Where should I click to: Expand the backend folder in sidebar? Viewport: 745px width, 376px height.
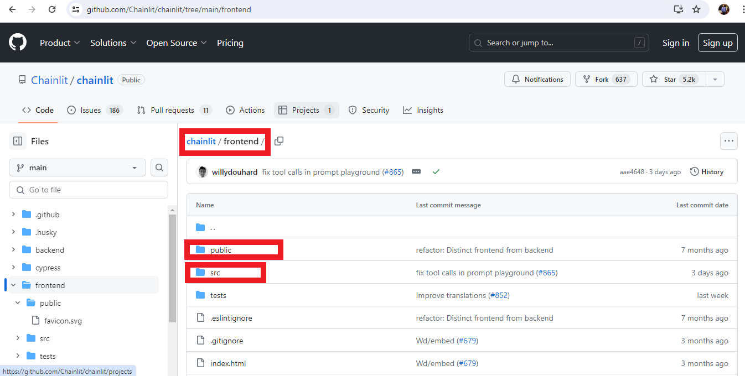coord(13,249)
